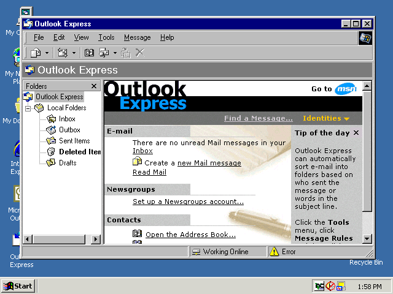
Task: Click the Drafts folder icon
Action: click(x=51, y=163)
